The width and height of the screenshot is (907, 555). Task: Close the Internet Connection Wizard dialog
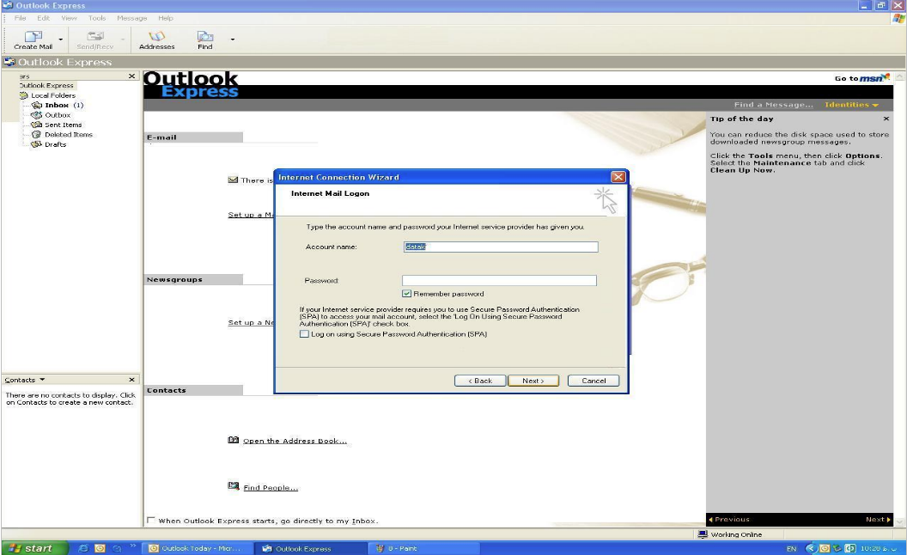pyautogui.click(x=618, y=177)
